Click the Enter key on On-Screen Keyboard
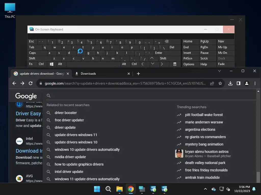This screenshot has height=195, width=261. click(167, 53)
